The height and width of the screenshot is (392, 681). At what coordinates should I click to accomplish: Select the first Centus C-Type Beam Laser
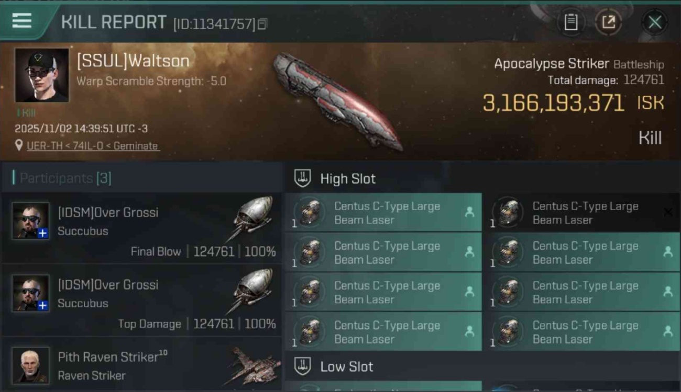tap(383, 213)
